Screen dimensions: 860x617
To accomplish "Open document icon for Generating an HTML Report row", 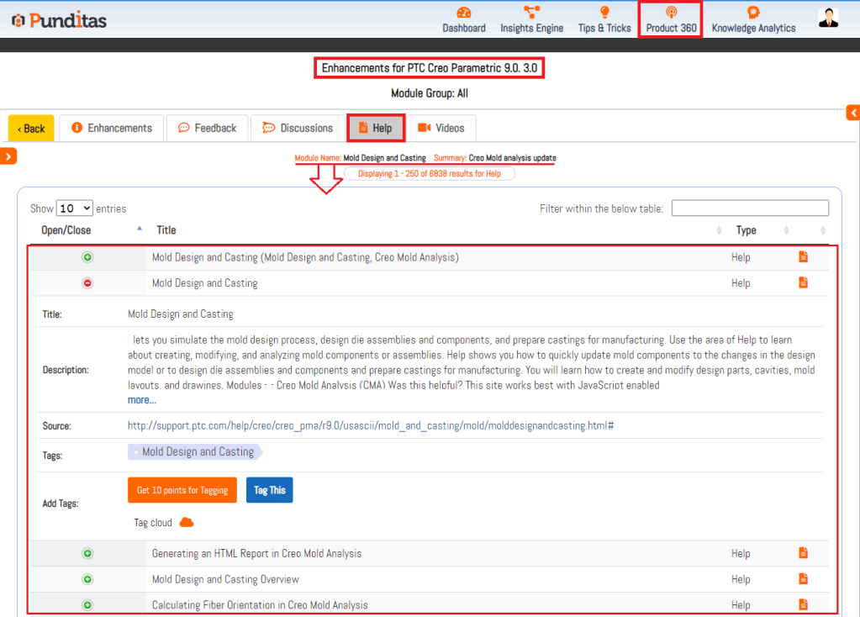I will click(803, 553).
